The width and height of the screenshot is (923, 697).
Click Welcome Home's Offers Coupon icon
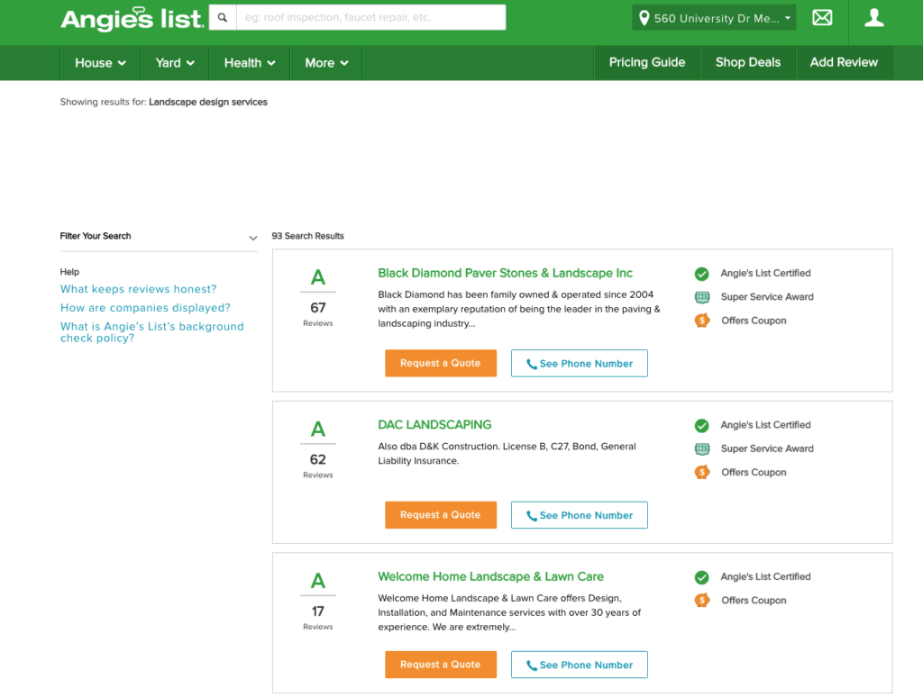click(701, 601)
